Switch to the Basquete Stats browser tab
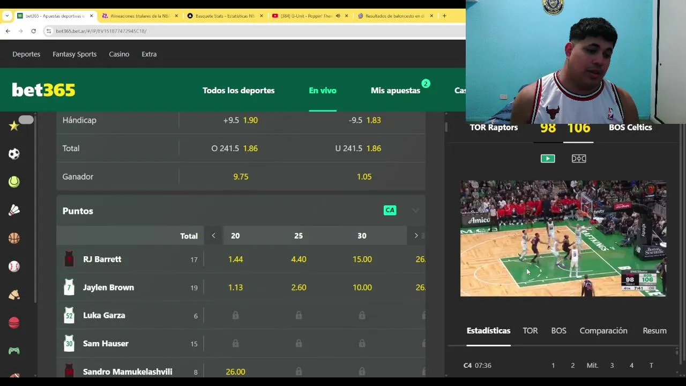686x386 pixels. click(x=225, y=16)
